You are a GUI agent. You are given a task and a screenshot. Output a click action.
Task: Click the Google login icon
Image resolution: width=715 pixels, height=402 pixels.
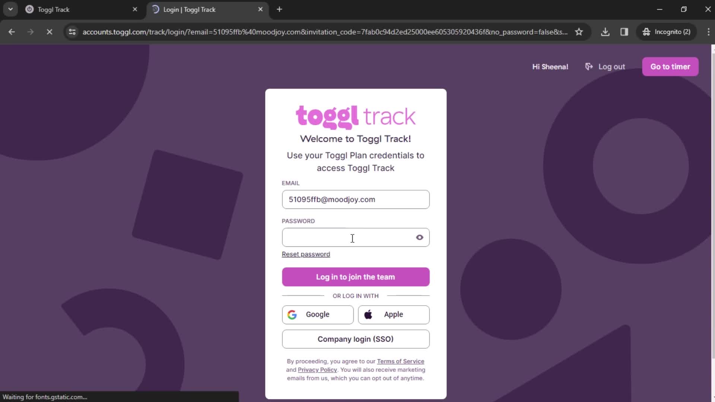pyautogui.click(x=292, y=314)
